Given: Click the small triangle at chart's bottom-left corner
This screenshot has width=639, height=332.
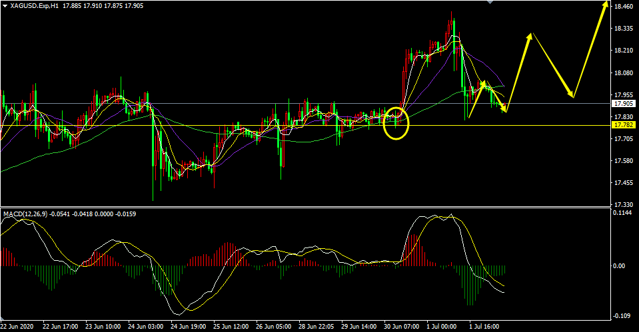Looking at the screenshot, I should (x=3, y=318).
